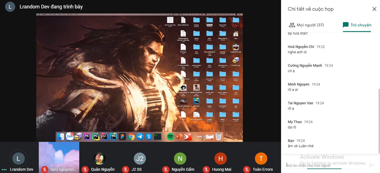Image resolution: width=380 pixels, height=173 pixels.
Task: Click the Huong Mai participant tile
Action: [220, 159]
